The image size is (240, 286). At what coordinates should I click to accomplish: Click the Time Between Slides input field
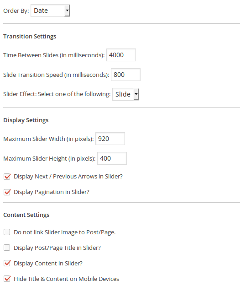click(121, 55)
